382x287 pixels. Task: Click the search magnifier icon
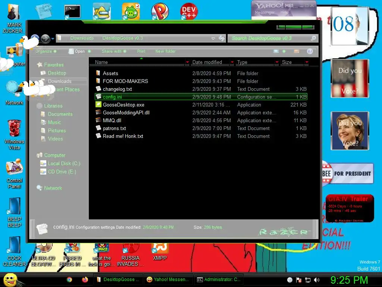pos(314,38)
